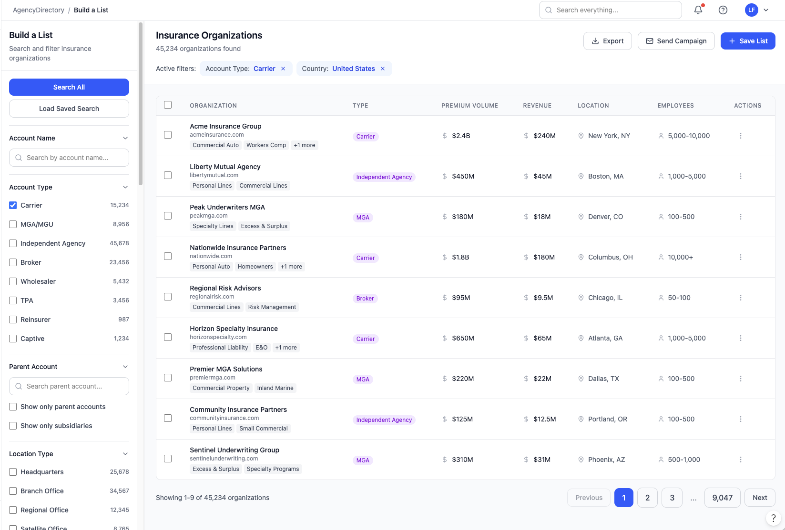The height and width of the screenshot is (530, 785).
Task: Remove the United States country filter
Action: (383, 69)
